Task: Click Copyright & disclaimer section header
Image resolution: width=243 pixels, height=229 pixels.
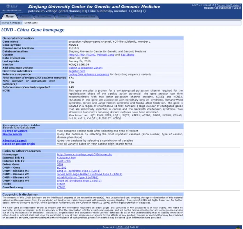Action: coord(92,194)
